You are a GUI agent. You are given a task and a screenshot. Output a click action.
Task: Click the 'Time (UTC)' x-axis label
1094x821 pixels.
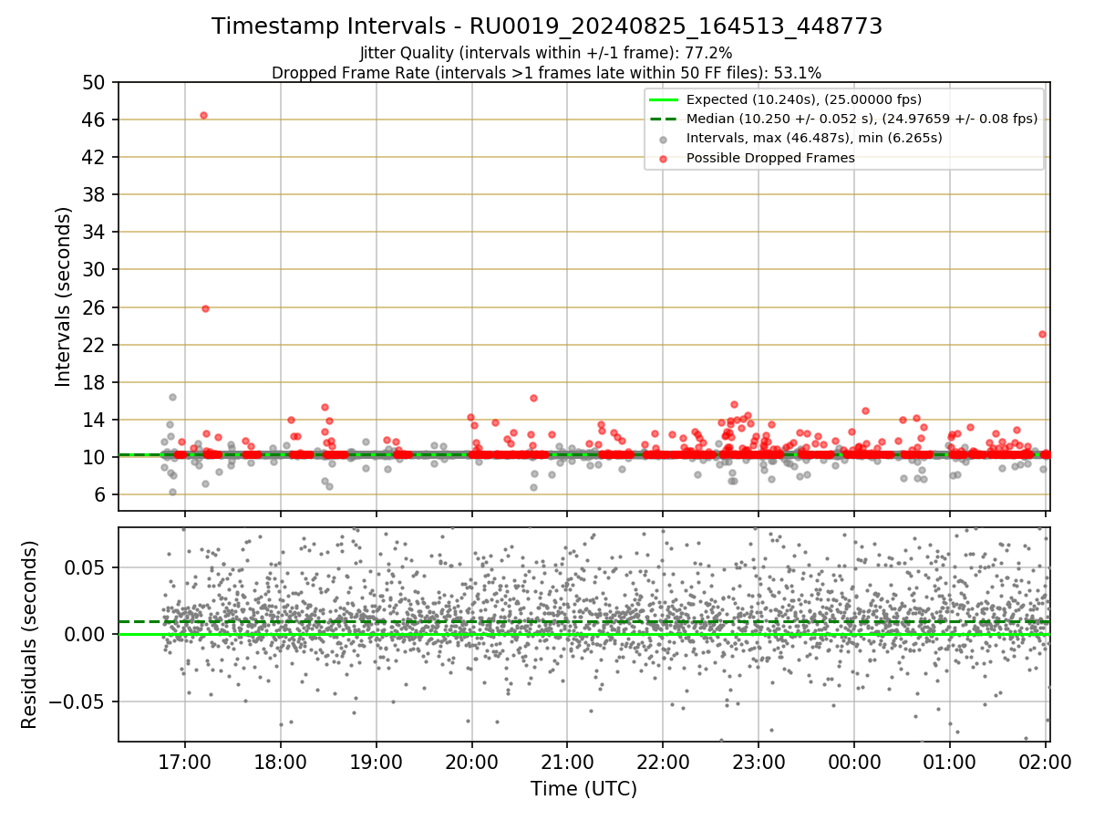point(583,789)
